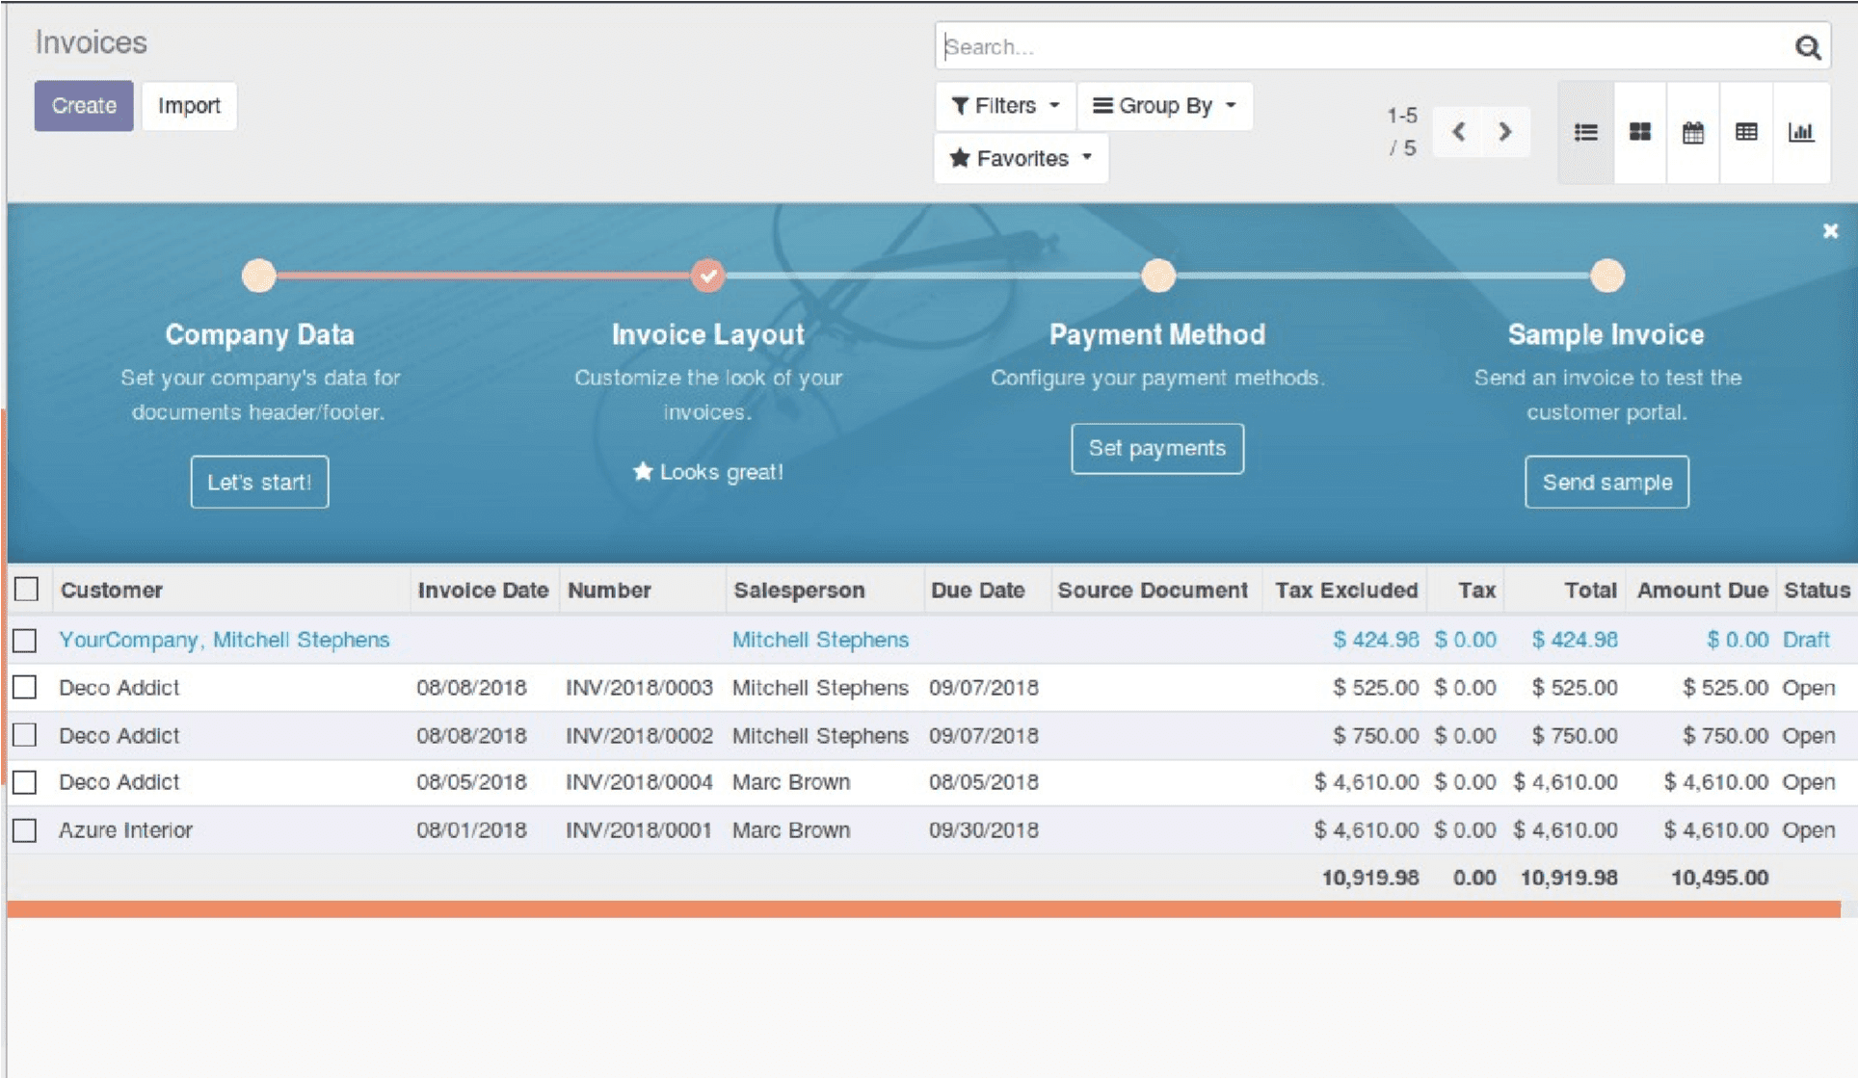Open the Favorites dropdown

point(1021,158)
